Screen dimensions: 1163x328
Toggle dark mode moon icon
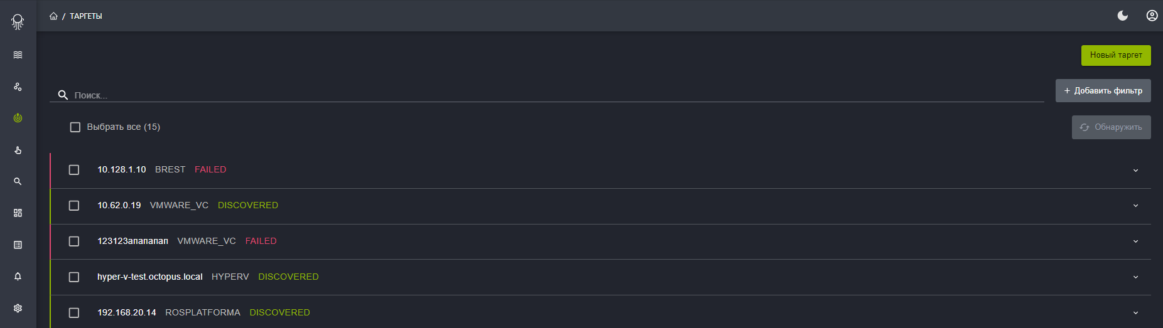[x=1123, y=16]
